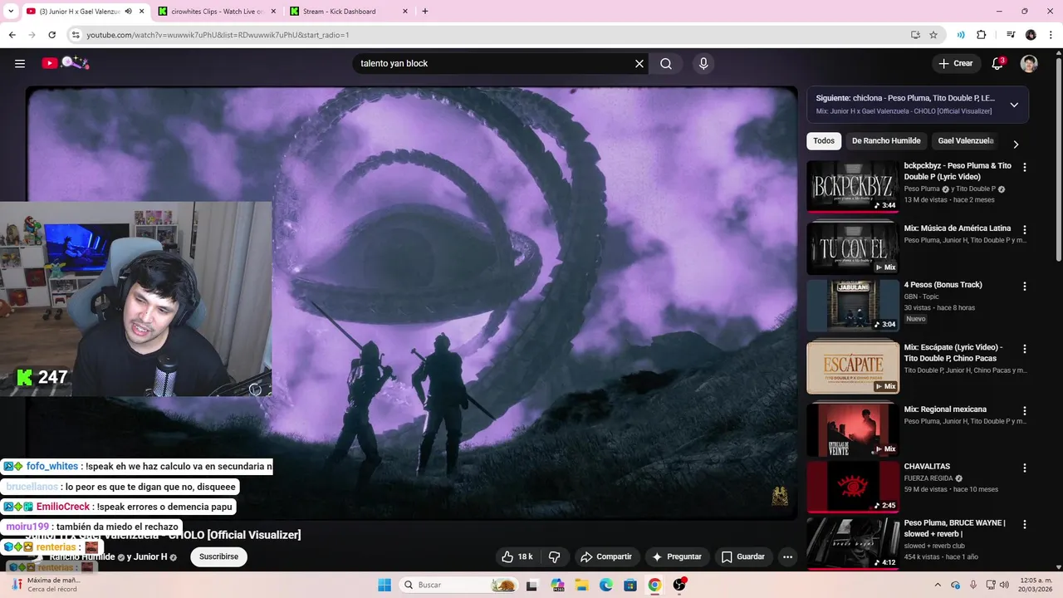The width and height of the screenshot is (1063, 598).
Task: Open Mix: Música de América Latina thumbnail
Action: pyautogui.click(x=853, y=248)
